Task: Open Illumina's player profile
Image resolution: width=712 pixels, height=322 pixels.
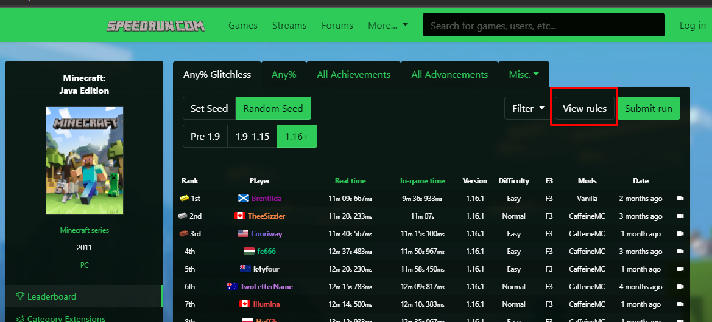Action: click(266, 304)
